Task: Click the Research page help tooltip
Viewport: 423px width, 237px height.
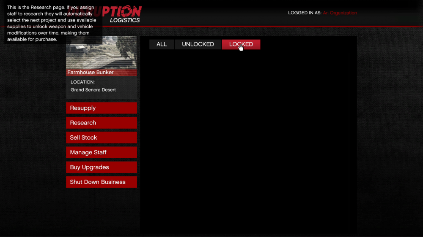Action: point(52,24)
